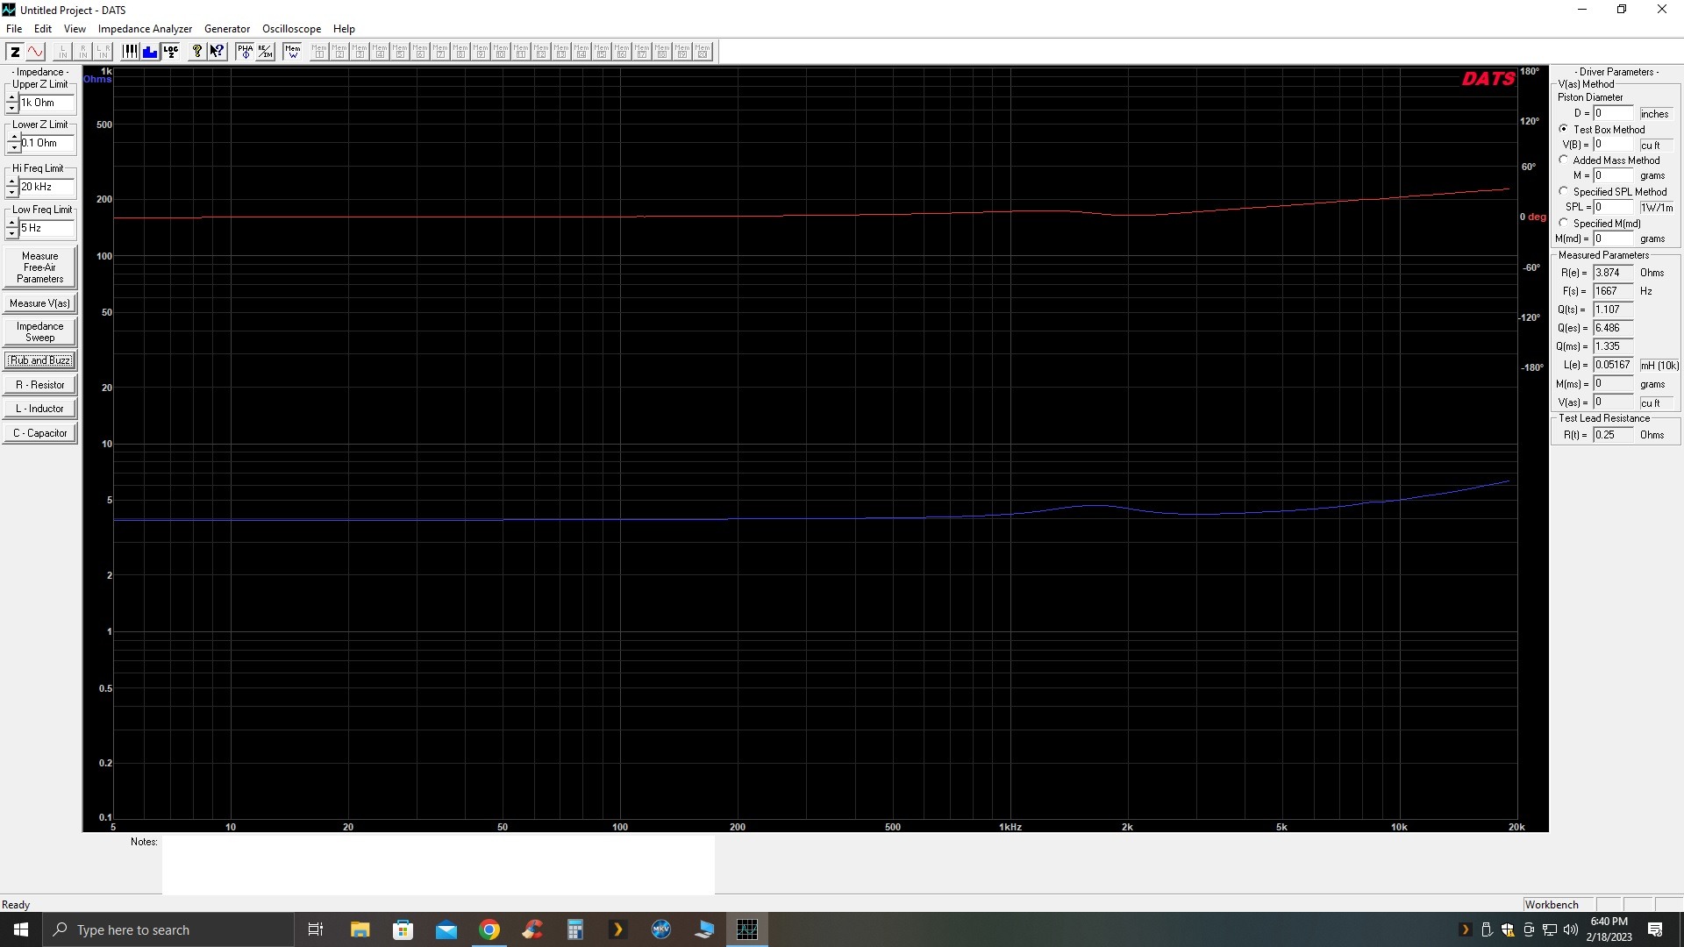Open the Oscilloscope menu

point(291,29)
